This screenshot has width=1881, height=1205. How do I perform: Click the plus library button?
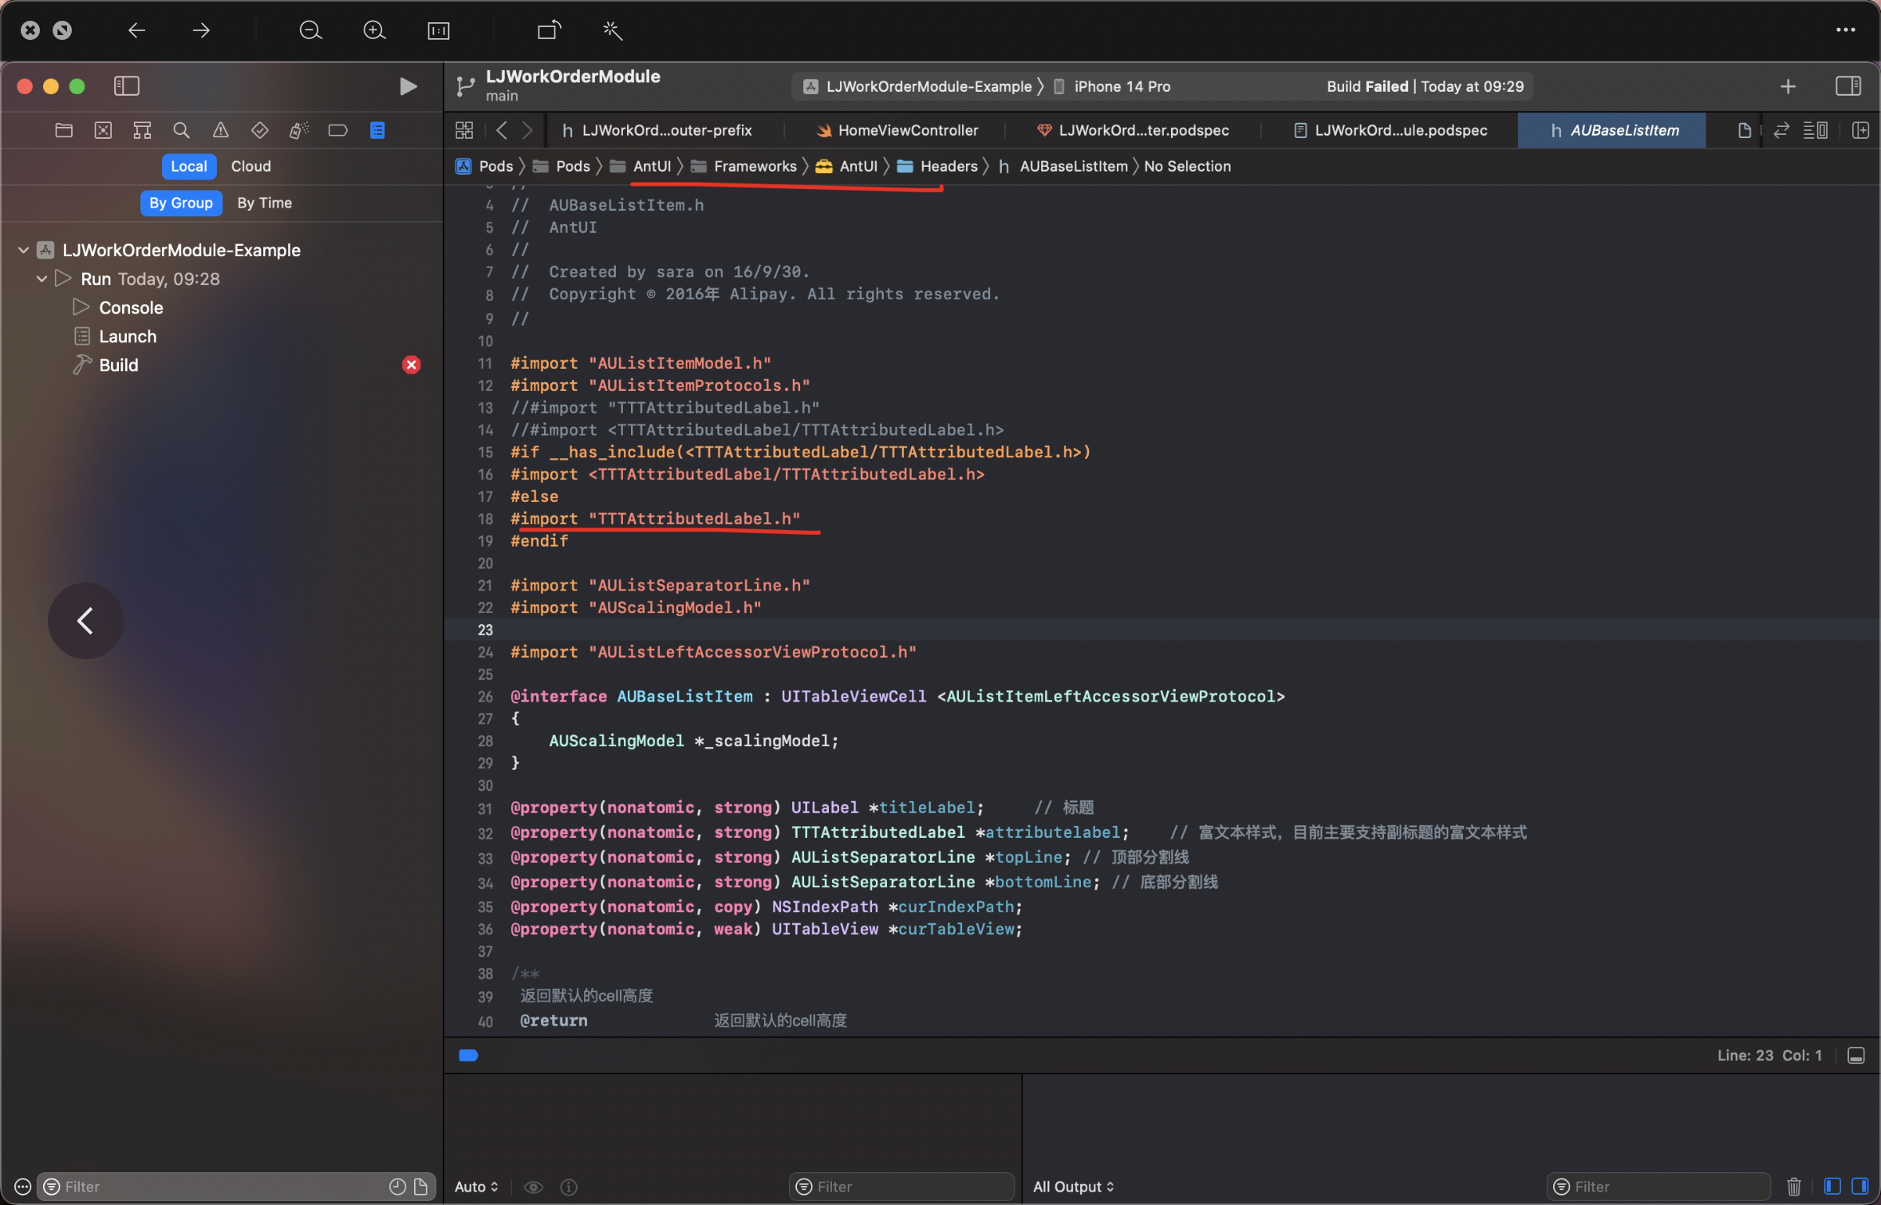click(x=1788, y=86)
